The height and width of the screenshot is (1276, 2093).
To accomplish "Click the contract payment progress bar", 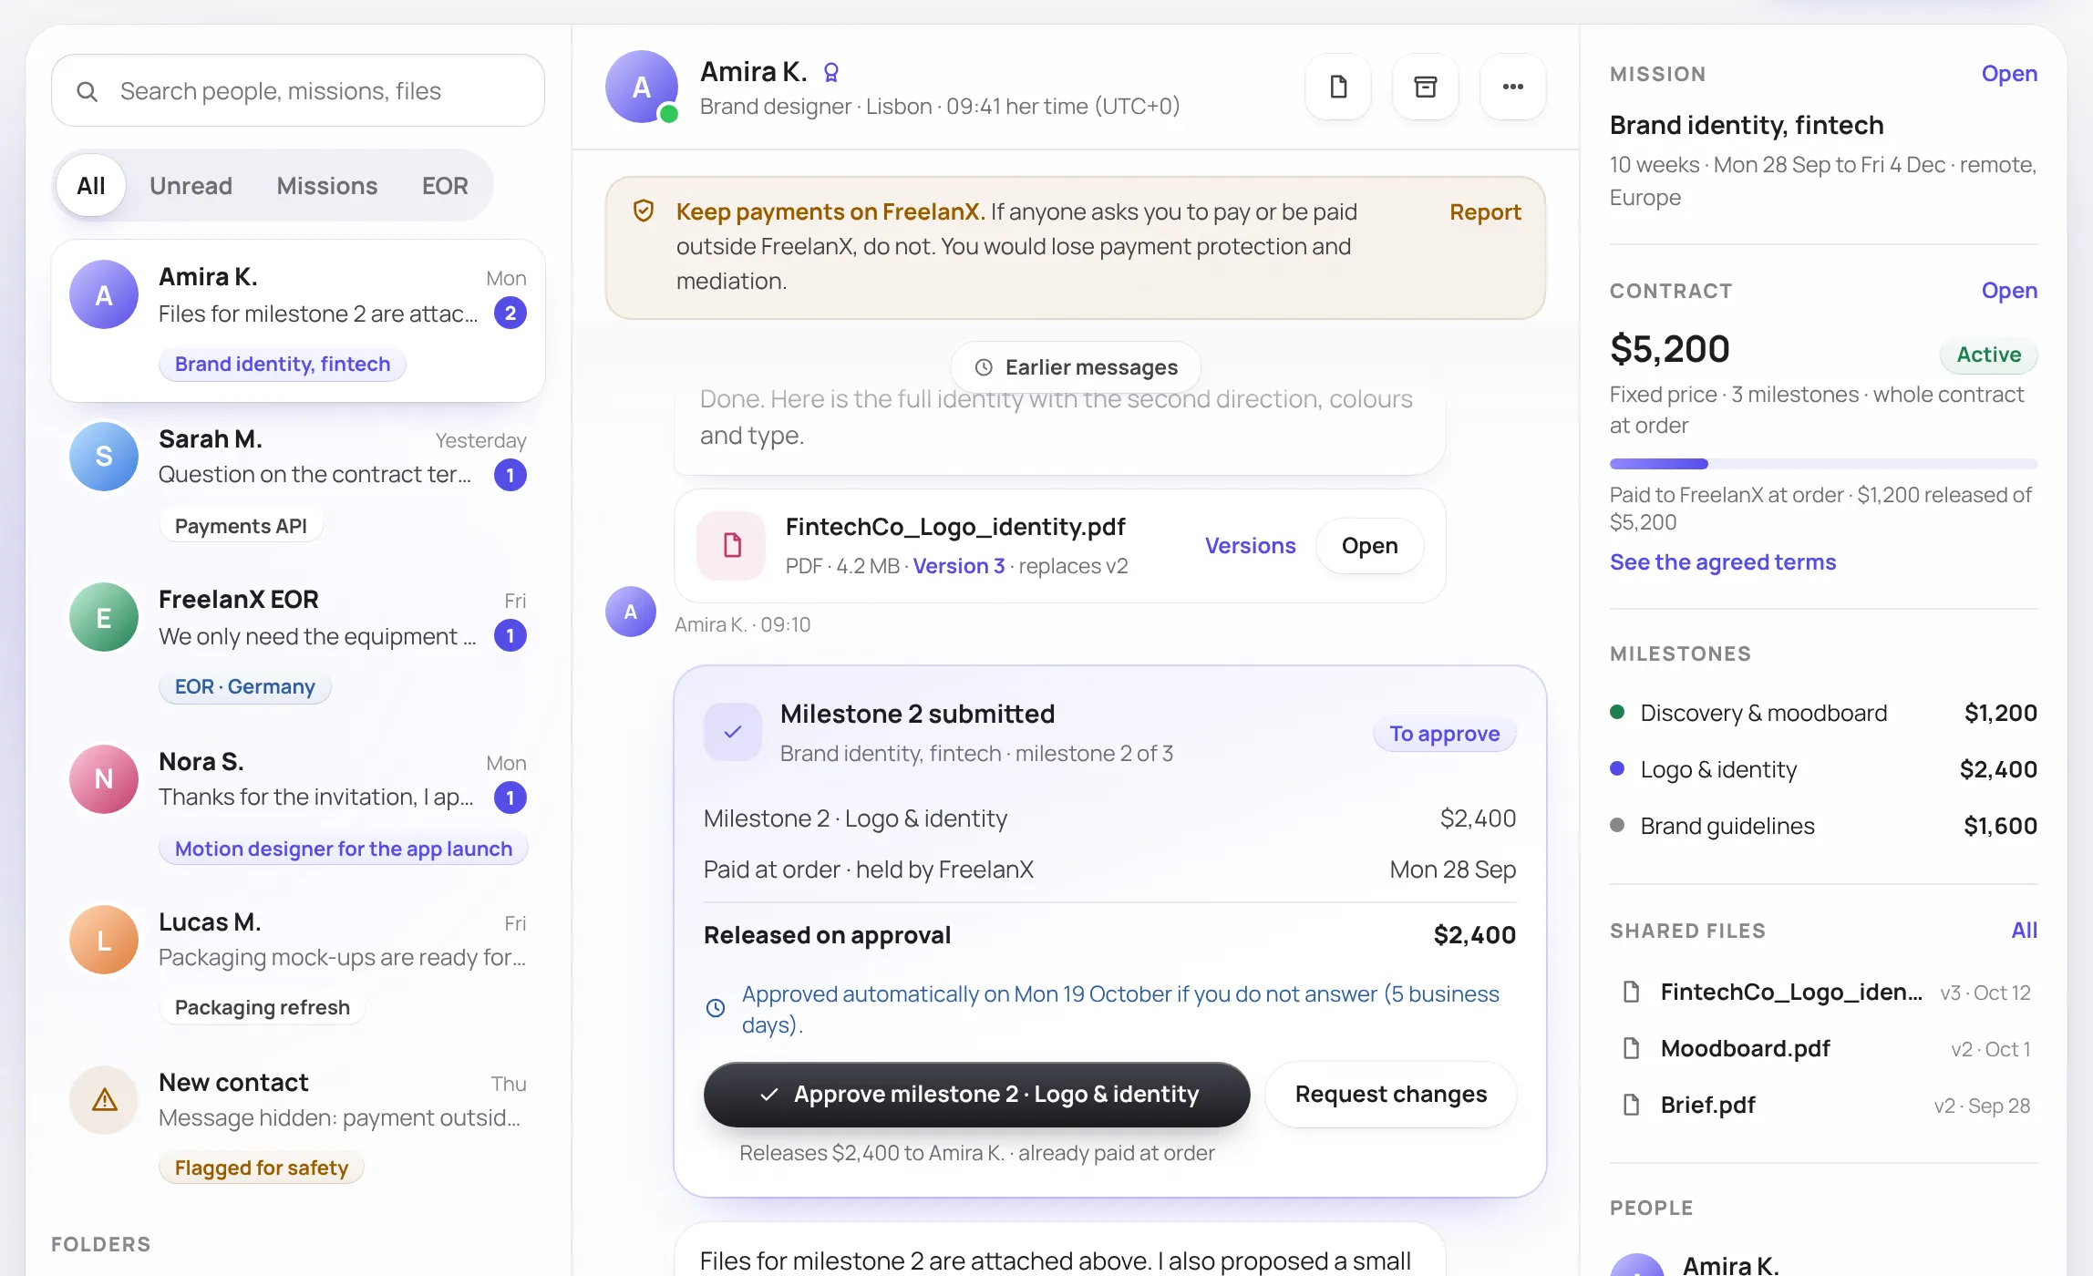I will click(x=1823, y=464).
